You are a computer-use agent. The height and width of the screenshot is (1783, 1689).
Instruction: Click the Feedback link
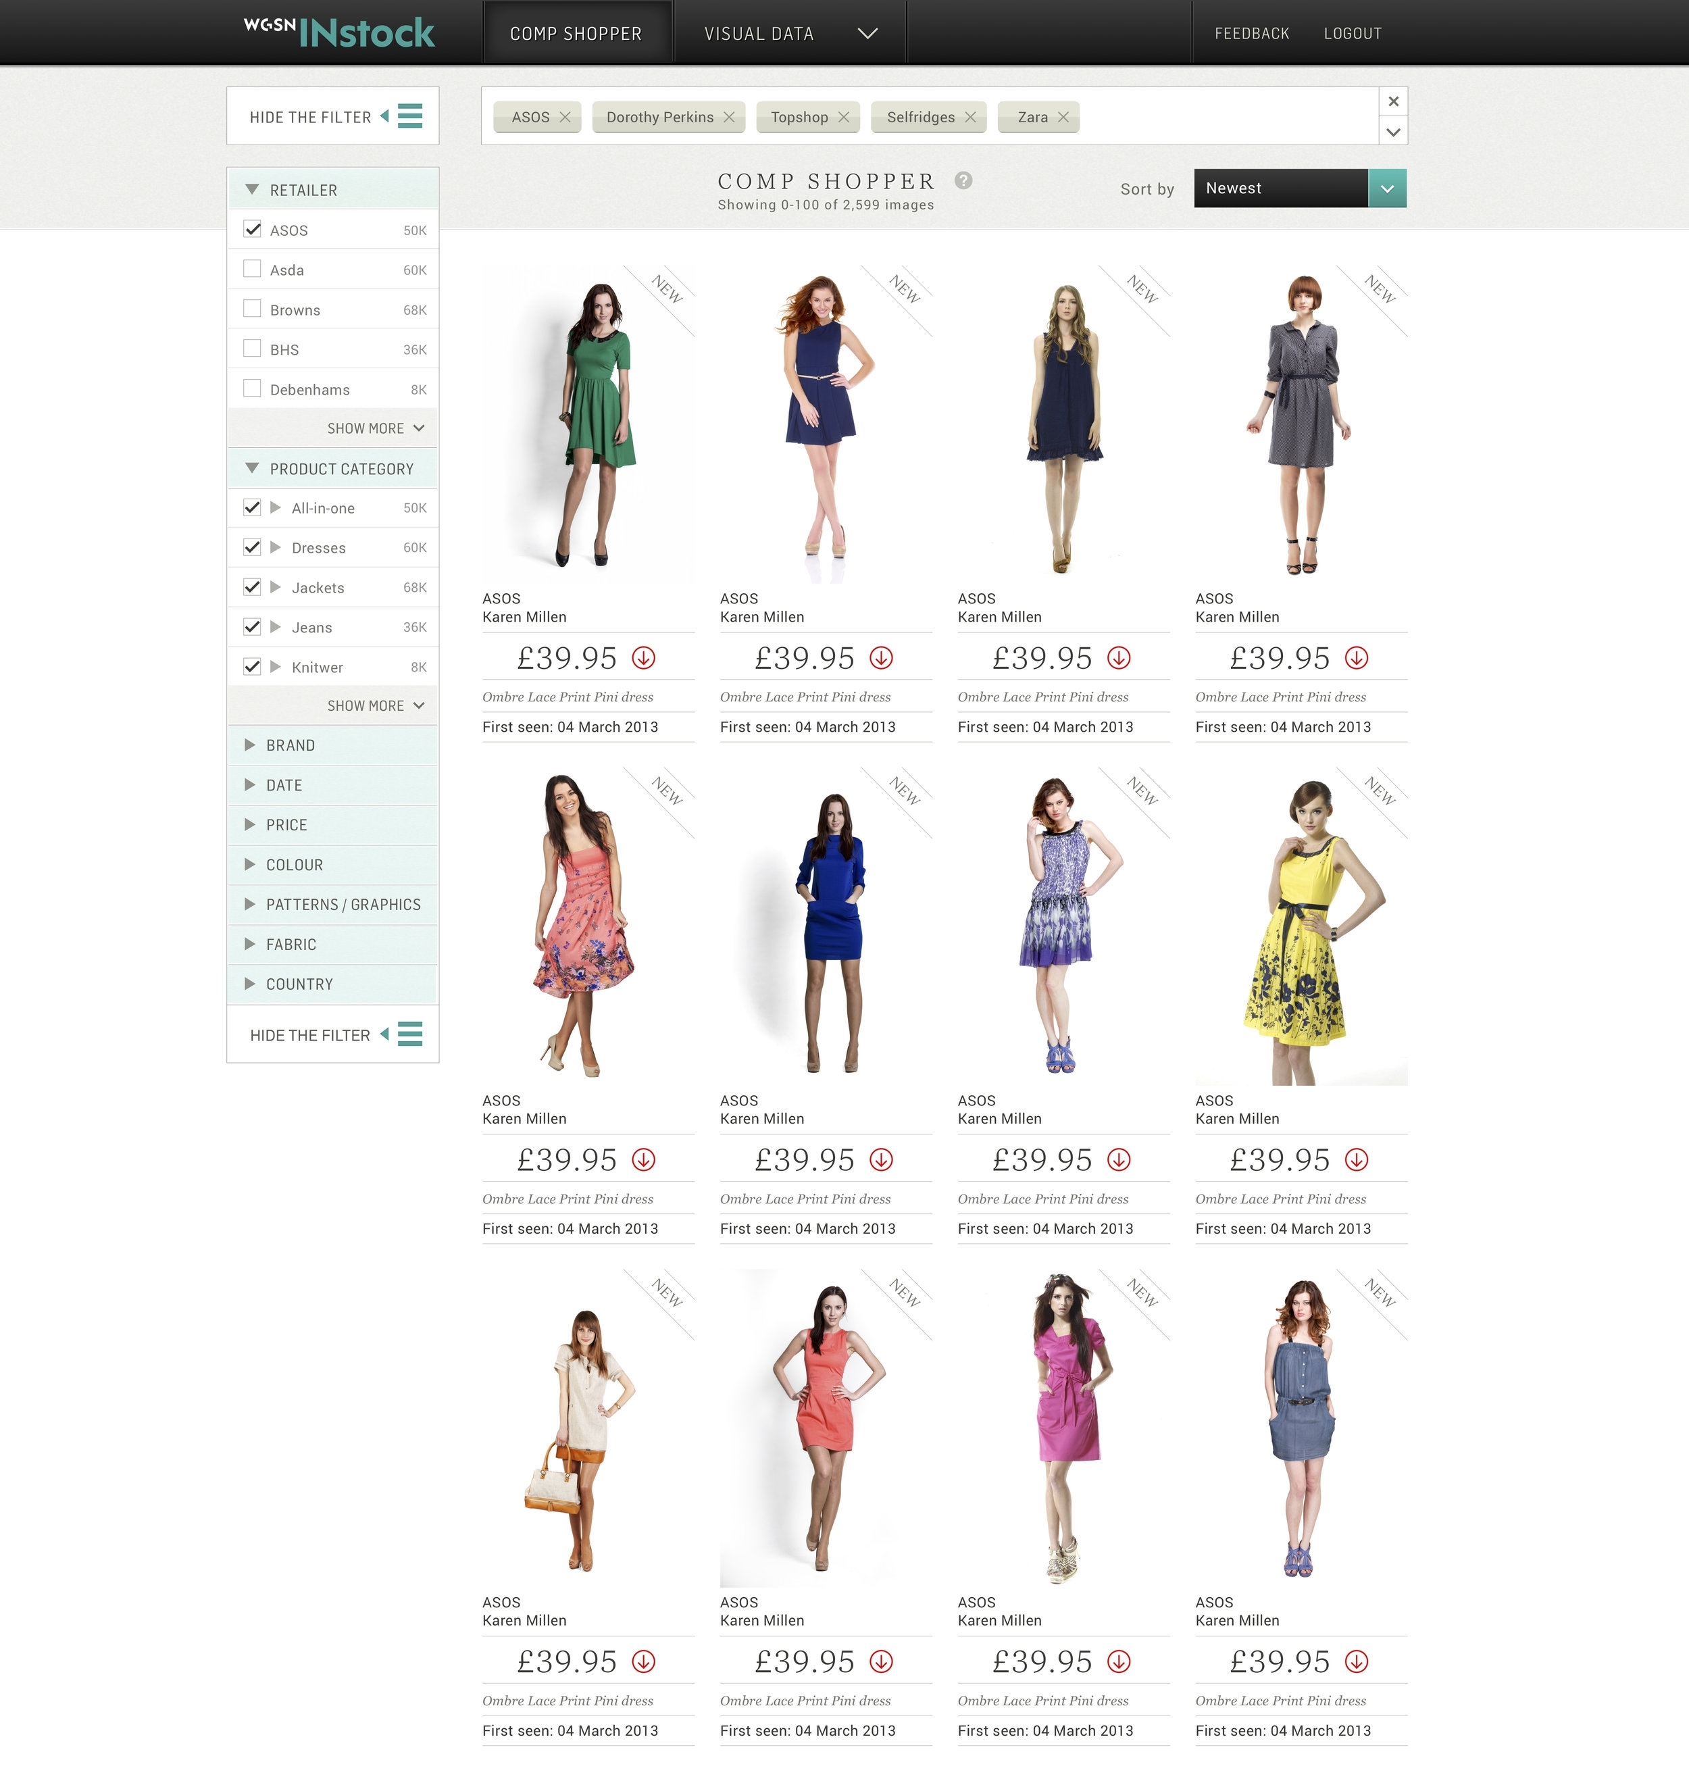[x=1251, y=33]
